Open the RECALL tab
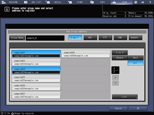154x115 pixels. pyautogui.click(x=55, y=2)
